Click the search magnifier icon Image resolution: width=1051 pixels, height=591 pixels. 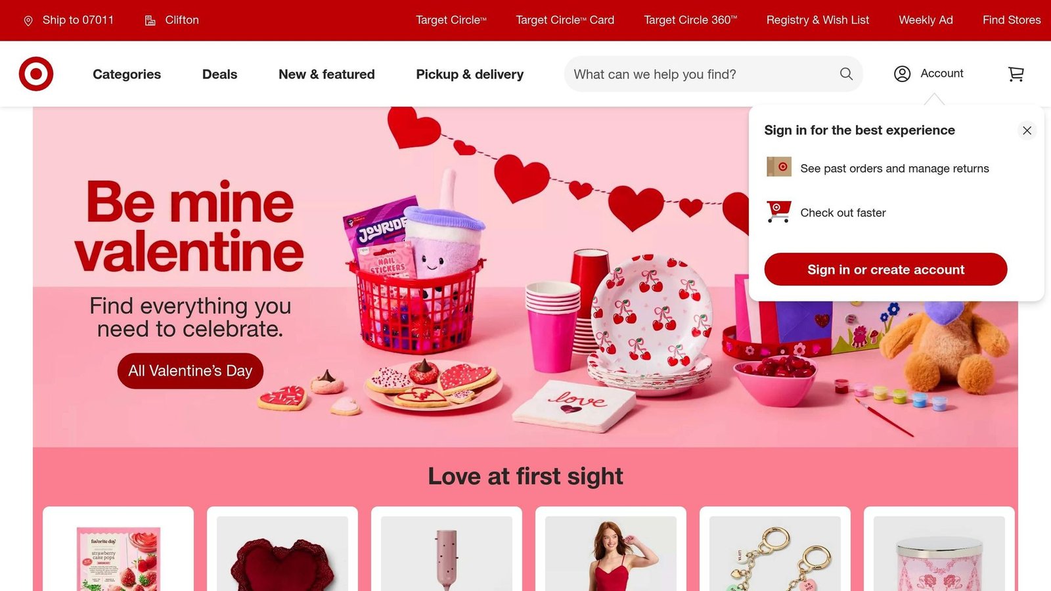point(846,74)
